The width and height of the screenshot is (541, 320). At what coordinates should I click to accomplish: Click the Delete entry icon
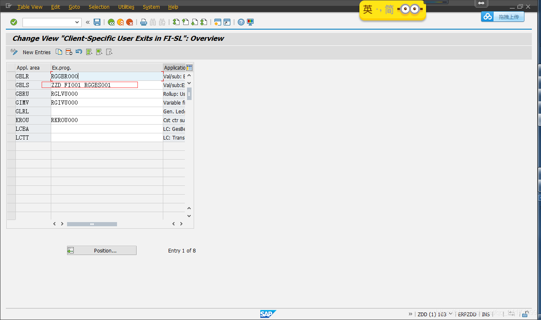point(68,52)
